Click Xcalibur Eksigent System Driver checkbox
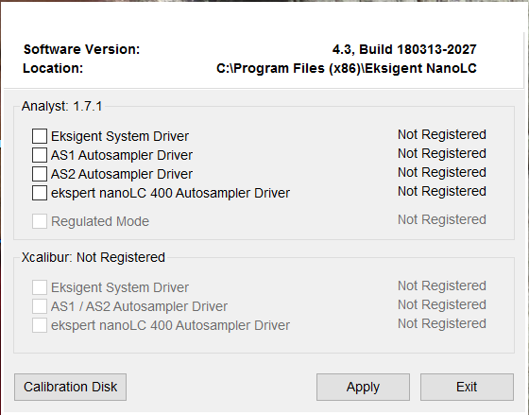Image resolution: width=529 pixels, height=415 pixels. click(40, 287)
